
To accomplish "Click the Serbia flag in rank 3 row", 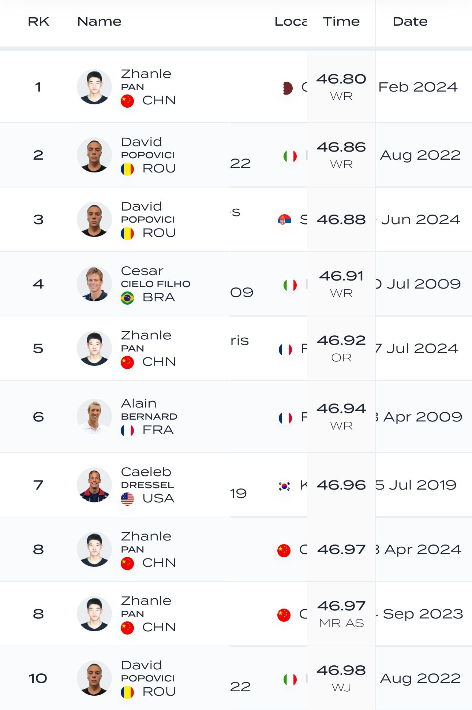I will [285, 220].
